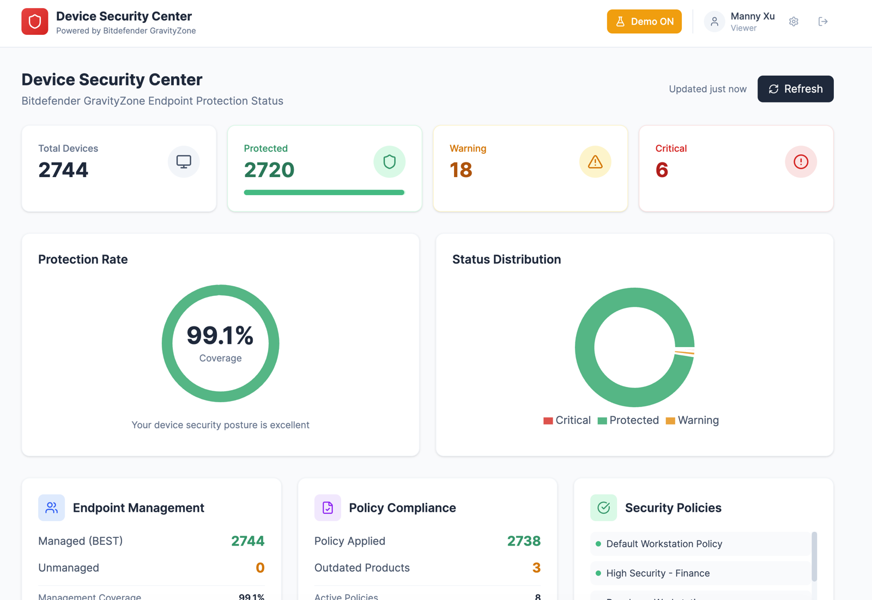Click the Device Security Center shield logo

[x=34, y=21]
